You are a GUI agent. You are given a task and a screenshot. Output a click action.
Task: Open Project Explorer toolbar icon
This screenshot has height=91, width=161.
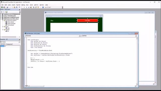point(33,7)
